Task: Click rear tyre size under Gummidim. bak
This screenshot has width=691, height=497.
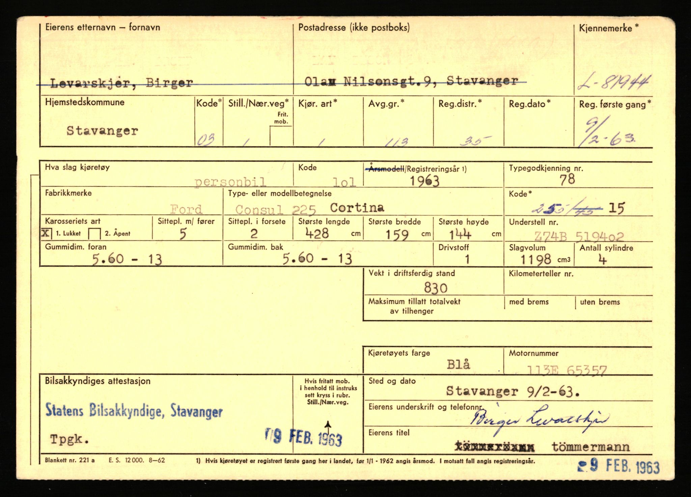Action: tap(317, 259)
